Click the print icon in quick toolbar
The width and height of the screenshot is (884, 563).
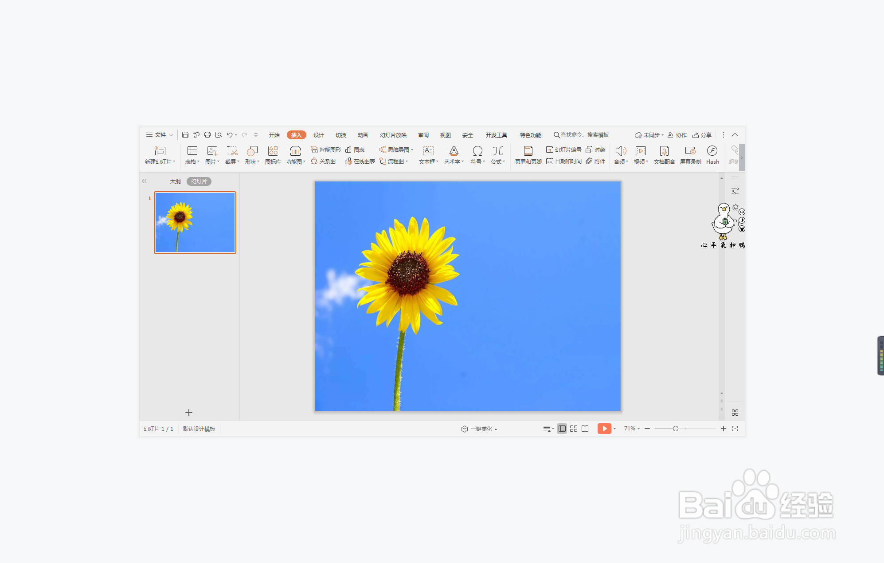coord(207,135)
